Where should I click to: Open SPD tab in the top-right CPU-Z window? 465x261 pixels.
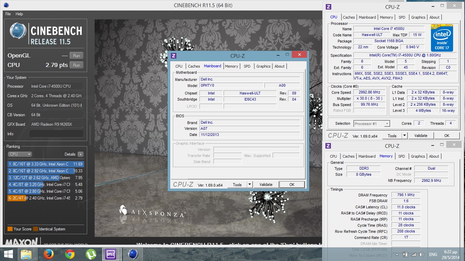[402, 17]
